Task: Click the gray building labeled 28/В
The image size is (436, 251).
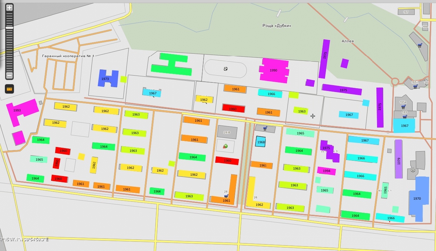Action: tap(227, 132)
